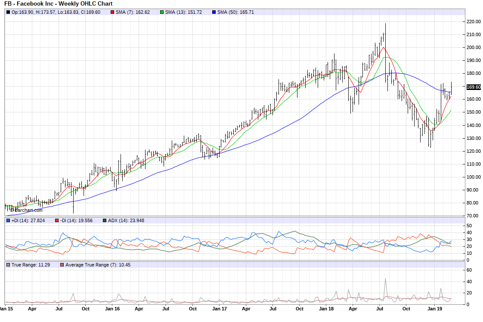Click the 150.00 price axis label
Image resolution: width=483 pixels, height=322 pixels.
474,112
